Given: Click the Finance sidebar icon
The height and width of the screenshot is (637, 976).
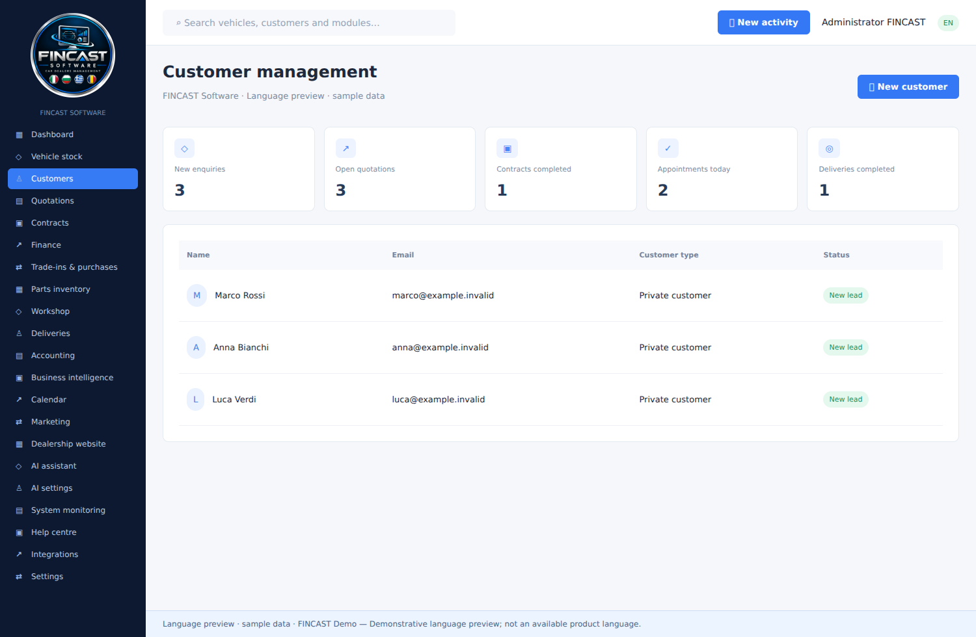Looking at the screenshot, I should click(x=19, y=245).
